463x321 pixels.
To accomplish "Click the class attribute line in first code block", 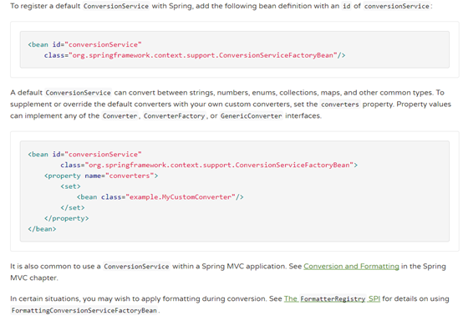I will [195, 55].
